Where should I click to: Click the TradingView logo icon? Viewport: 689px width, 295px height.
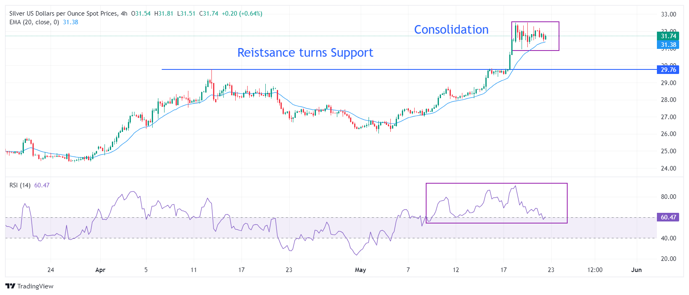tap(10, 286)
